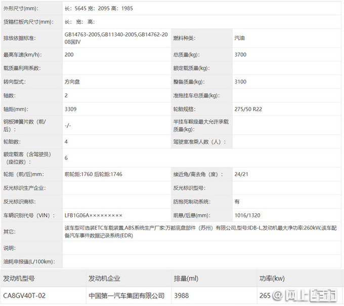Click the 额定载质量(kg) label
This screenshot has width=344, height=306.
click(192, 68)
